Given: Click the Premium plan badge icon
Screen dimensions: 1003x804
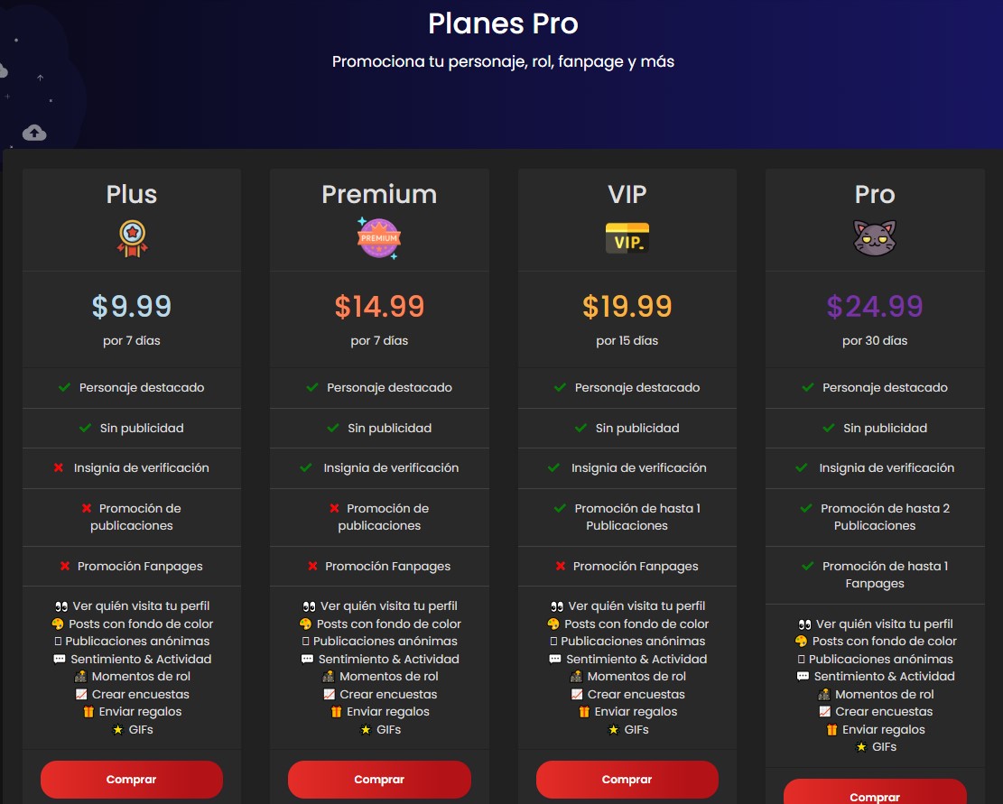Looking at the screenshot, I should pos(378,237).
